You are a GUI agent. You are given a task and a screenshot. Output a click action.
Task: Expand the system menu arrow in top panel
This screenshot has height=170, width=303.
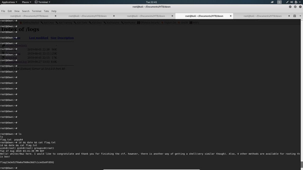(x=300, y=2)
